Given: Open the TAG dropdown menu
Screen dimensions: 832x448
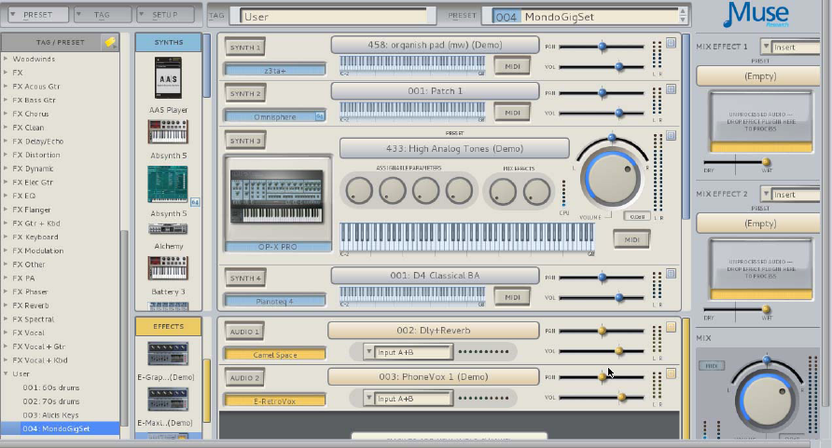Looking at the screenshot, I should click(102, 15).
